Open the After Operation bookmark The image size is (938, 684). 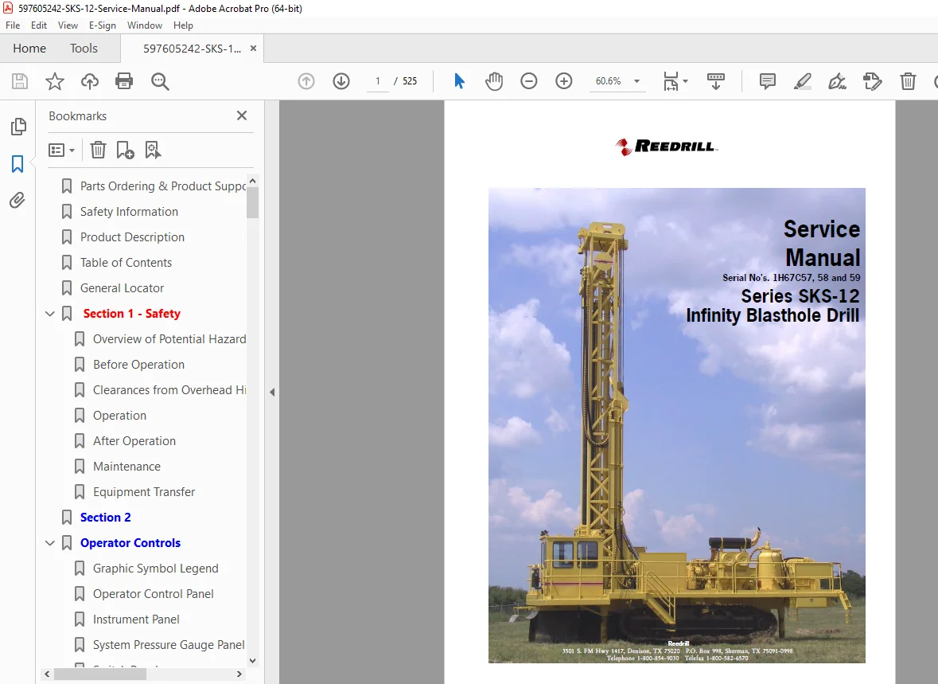(x=134, y=441)
